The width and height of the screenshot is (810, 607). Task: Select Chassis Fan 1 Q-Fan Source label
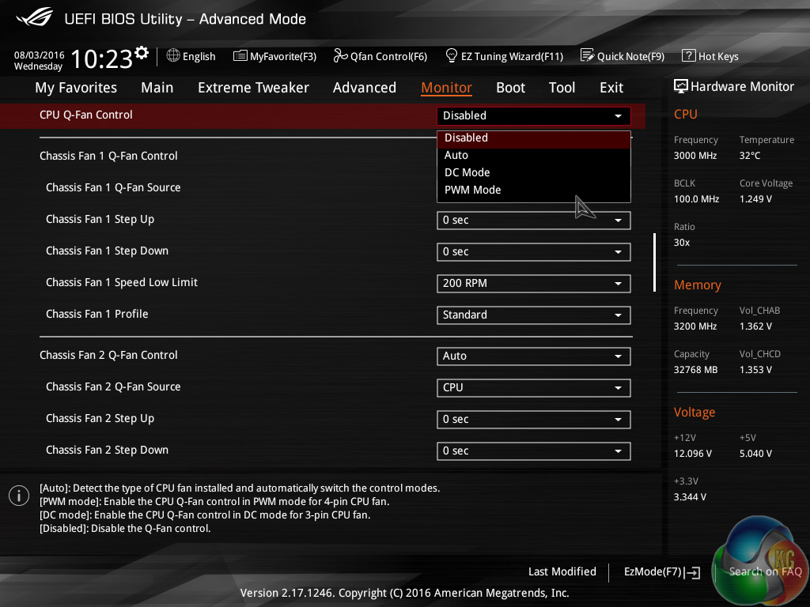(x=113, y=187)
